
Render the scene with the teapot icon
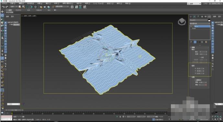[49, 7]
